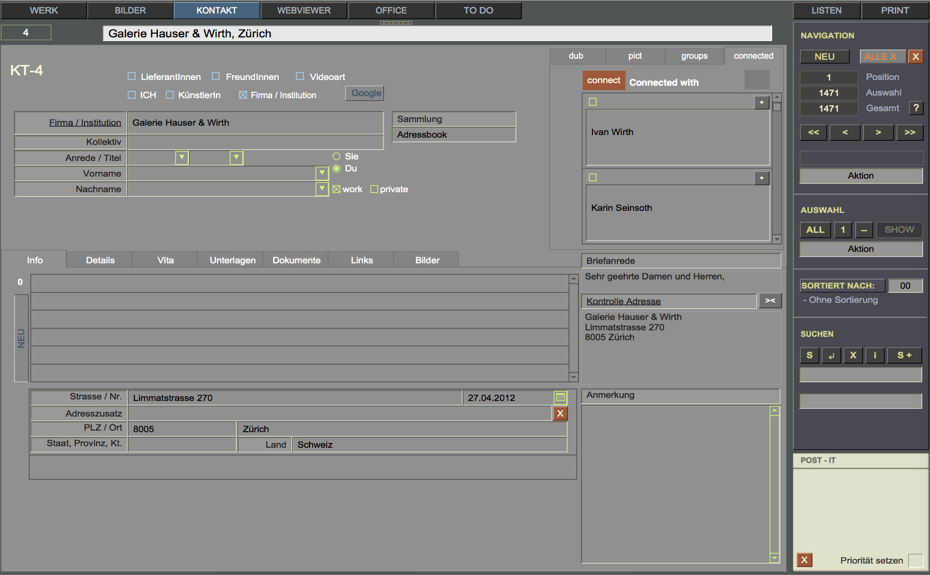
Task: Open the Vita tab
Action: [166, 260]
